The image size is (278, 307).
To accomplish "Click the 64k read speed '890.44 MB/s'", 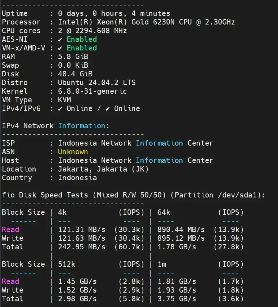I will [181, 230].
